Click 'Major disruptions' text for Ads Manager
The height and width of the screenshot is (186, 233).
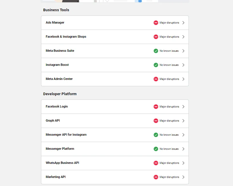[169, 23]
